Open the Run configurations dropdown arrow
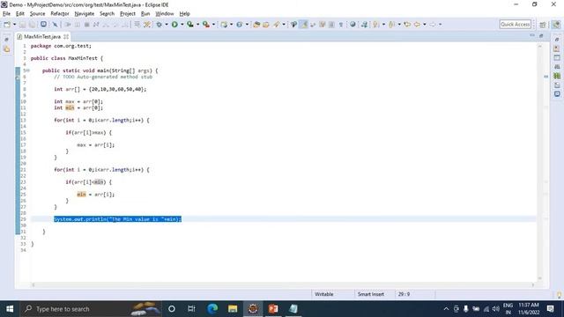The width and height of the screenshot is (564, 317). [182, 25]
